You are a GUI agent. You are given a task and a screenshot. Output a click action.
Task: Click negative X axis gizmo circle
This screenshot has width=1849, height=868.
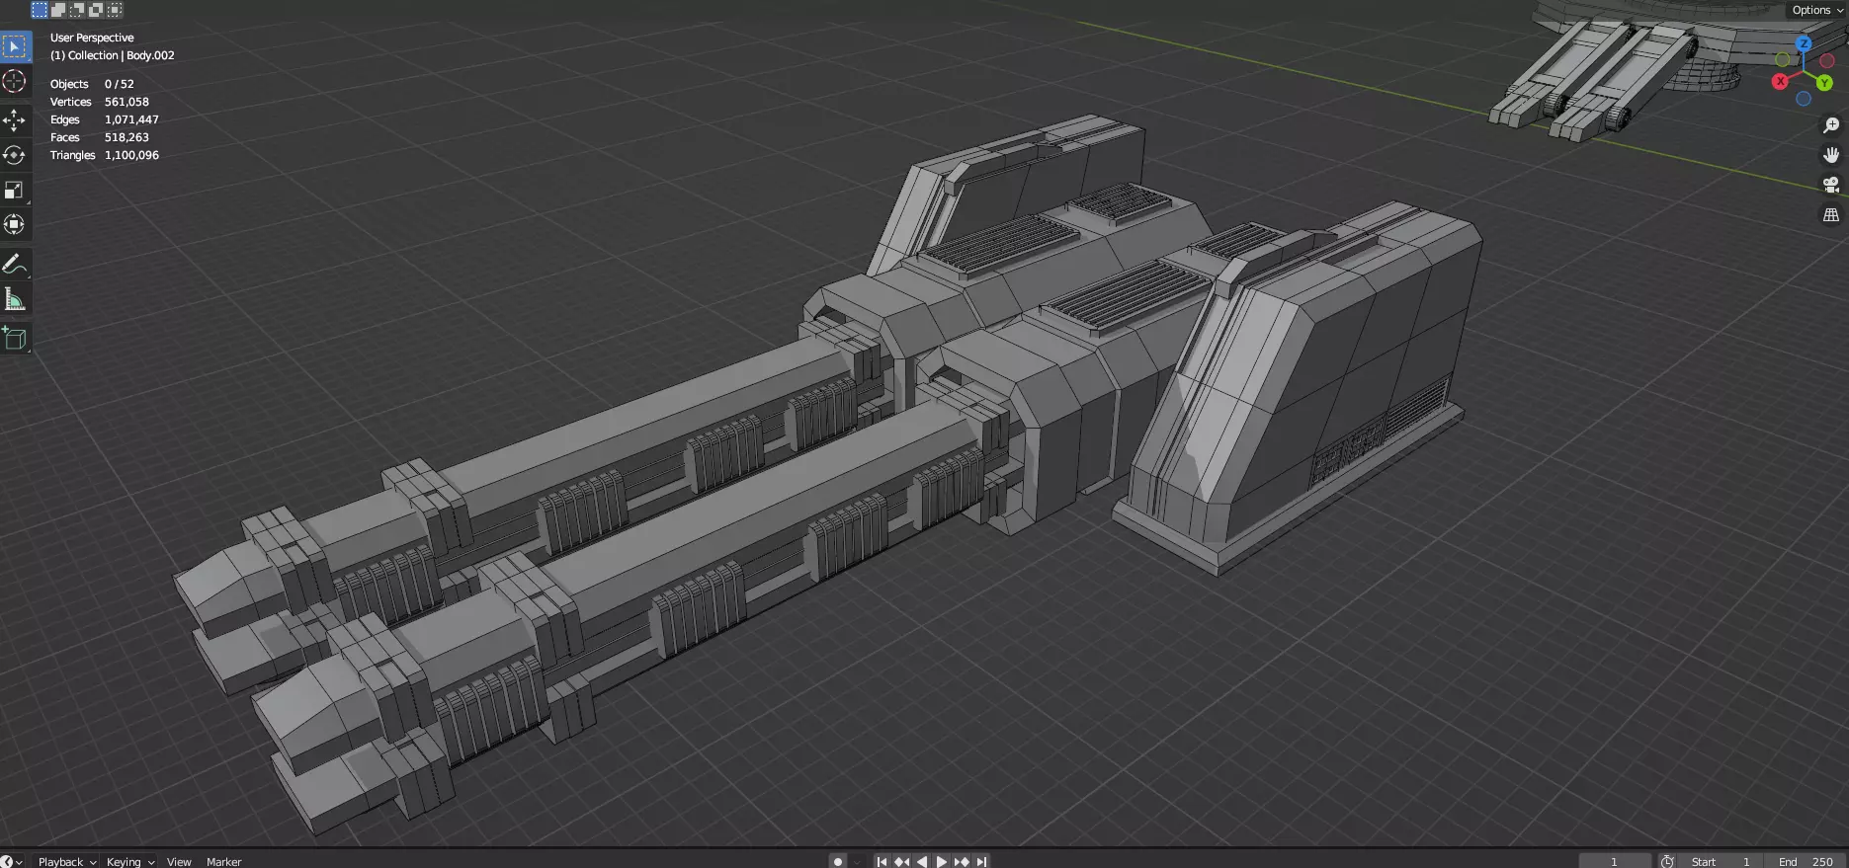coord(1826,61)
